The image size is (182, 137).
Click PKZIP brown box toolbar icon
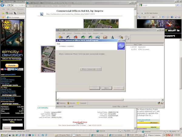pyautogui.click(x=105, y=37)
